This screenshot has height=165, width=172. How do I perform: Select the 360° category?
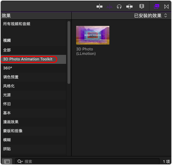[34, 68]
